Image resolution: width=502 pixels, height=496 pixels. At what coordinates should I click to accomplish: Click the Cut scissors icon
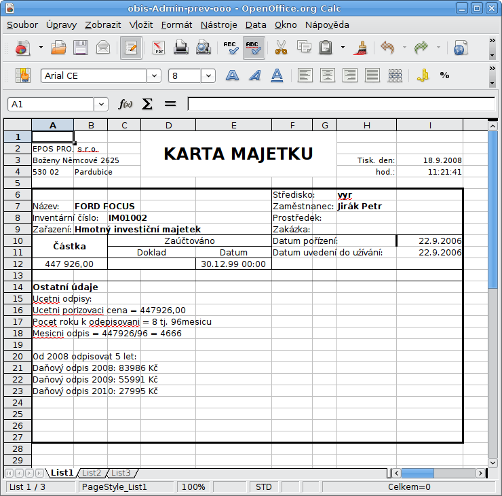point(281,48)
